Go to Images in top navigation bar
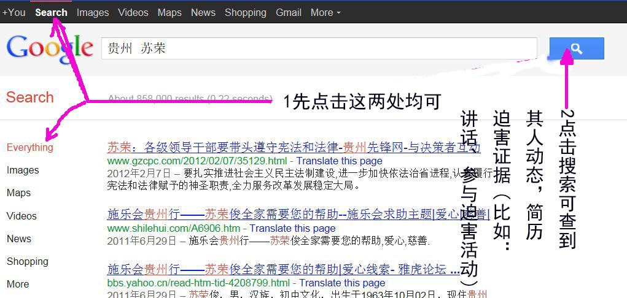The height and width of the screenshot is (298, 627). pyautogui.click(x=93, y=12)
